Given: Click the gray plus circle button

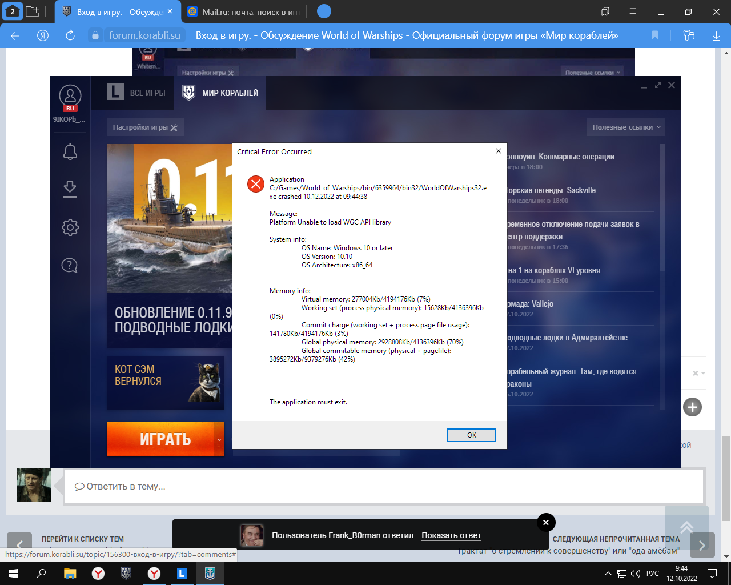Looking at the screenshot, I should (692, 407).
